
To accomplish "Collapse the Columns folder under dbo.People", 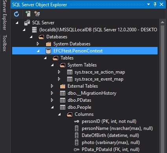I will point(59,114).
